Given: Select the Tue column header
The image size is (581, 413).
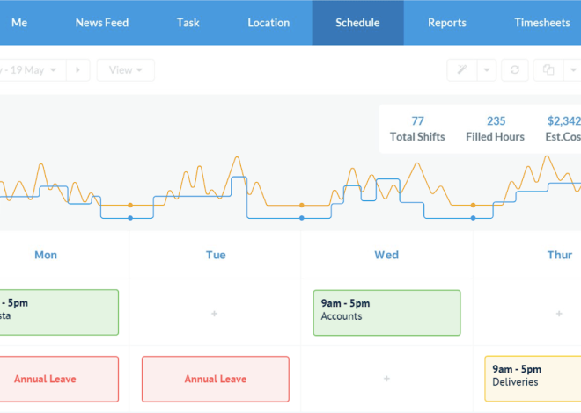Looking at the screenshot, I should 216,255.
